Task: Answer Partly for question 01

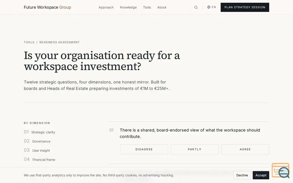Action: [x=194, y=149]
